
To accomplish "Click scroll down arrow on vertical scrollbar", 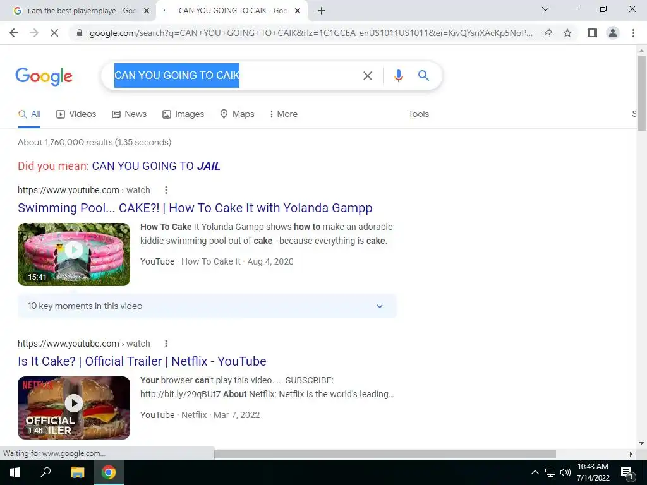I will (641, 444).
